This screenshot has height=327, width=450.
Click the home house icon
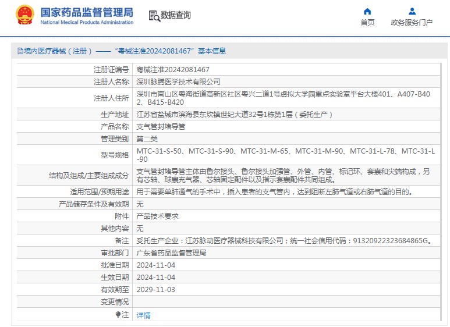point(367,12)
